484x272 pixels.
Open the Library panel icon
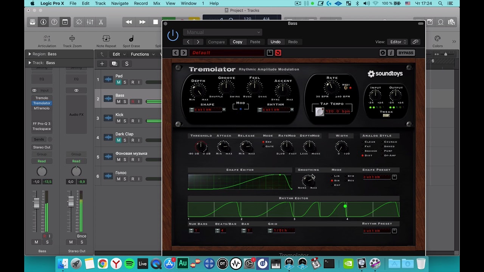click(x=33, y=22)
